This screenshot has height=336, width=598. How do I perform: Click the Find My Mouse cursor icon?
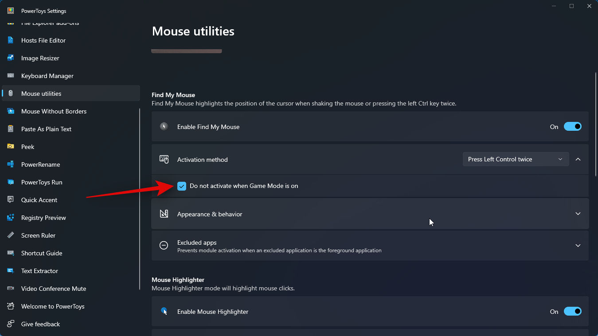(164, 126)
